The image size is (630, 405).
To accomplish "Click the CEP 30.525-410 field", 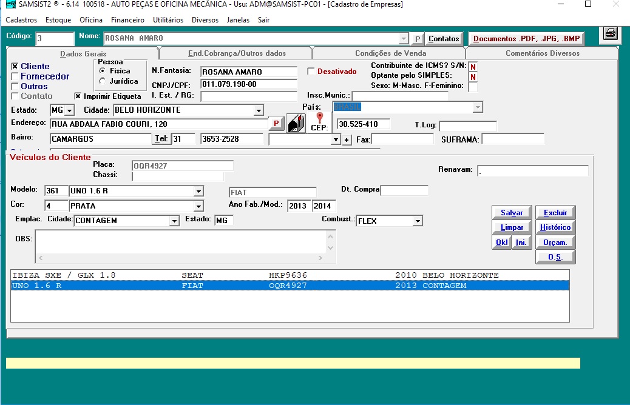I will point(363,124).
